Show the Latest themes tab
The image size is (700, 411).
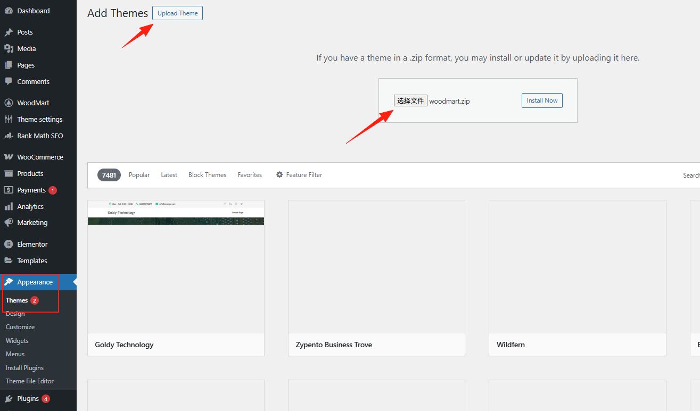click(x=169, y=175)
